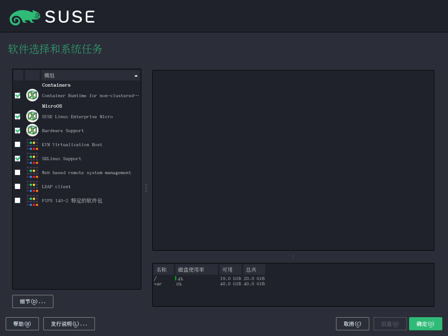The image size is (448, 336).
Task: Select Web based remote system management text
Action: pos(87,172)
